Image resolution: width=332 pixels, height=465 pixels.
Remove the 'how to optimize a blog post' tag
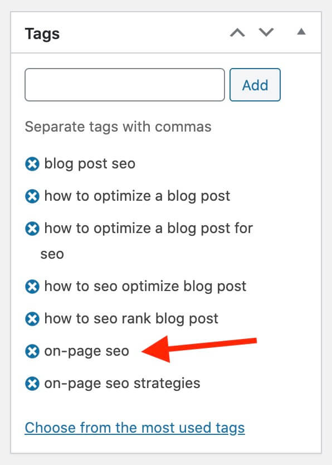32,196
